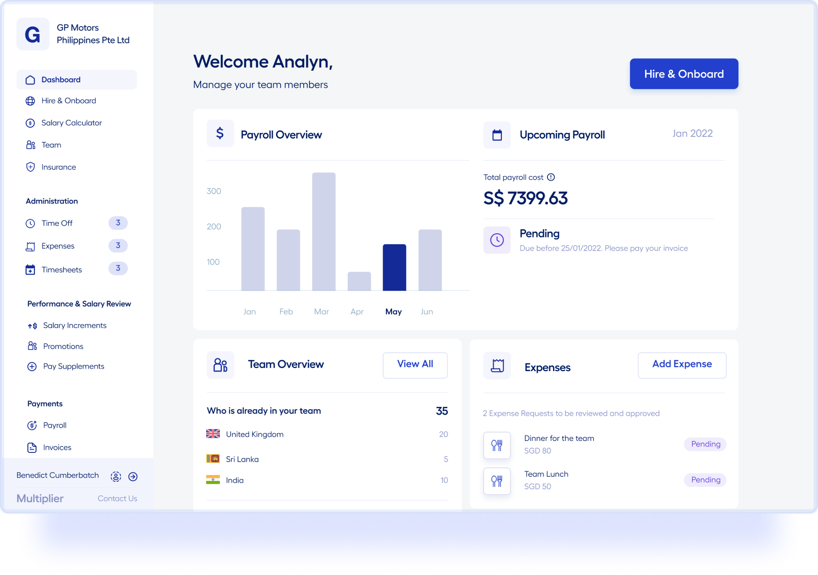Screen dimensions: 818x575
Task: Select the May bar in payroll chart
Action: tap(395, 267)
